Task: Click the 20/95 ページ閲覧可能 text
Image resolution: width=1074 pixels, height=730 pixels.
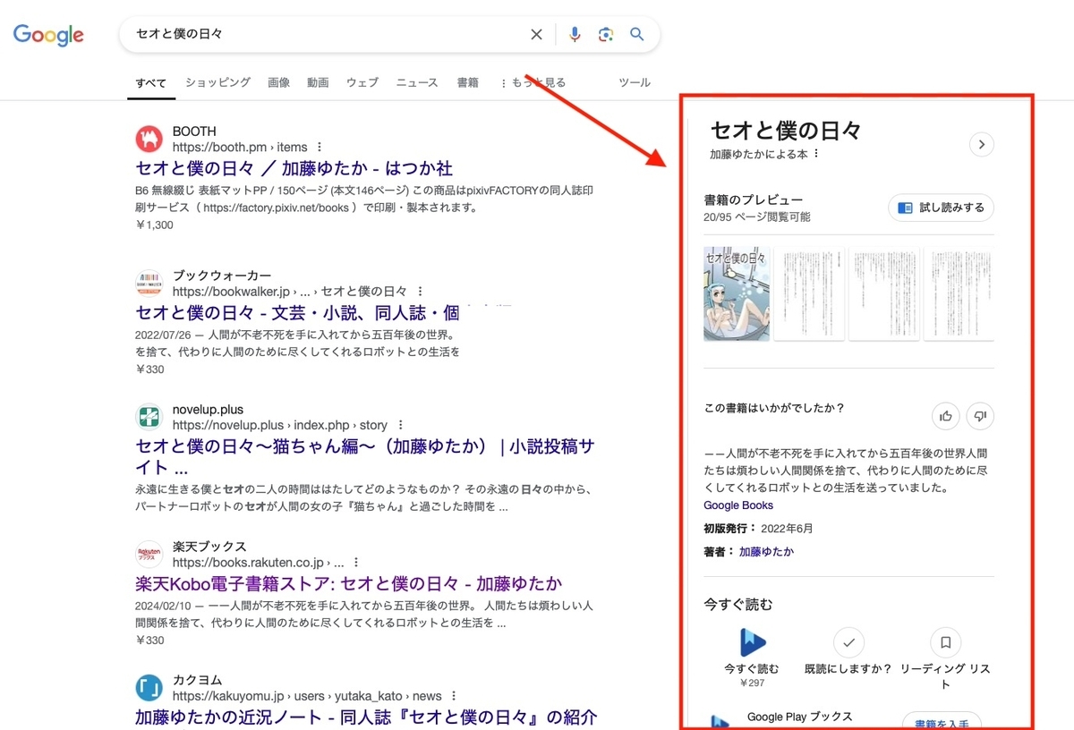Action: 757,217
